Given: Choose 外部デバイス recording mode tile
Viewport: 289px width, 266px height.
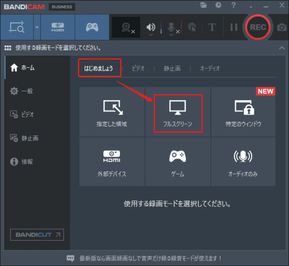Looking at the screenshot, I should [x=112, y=162].
